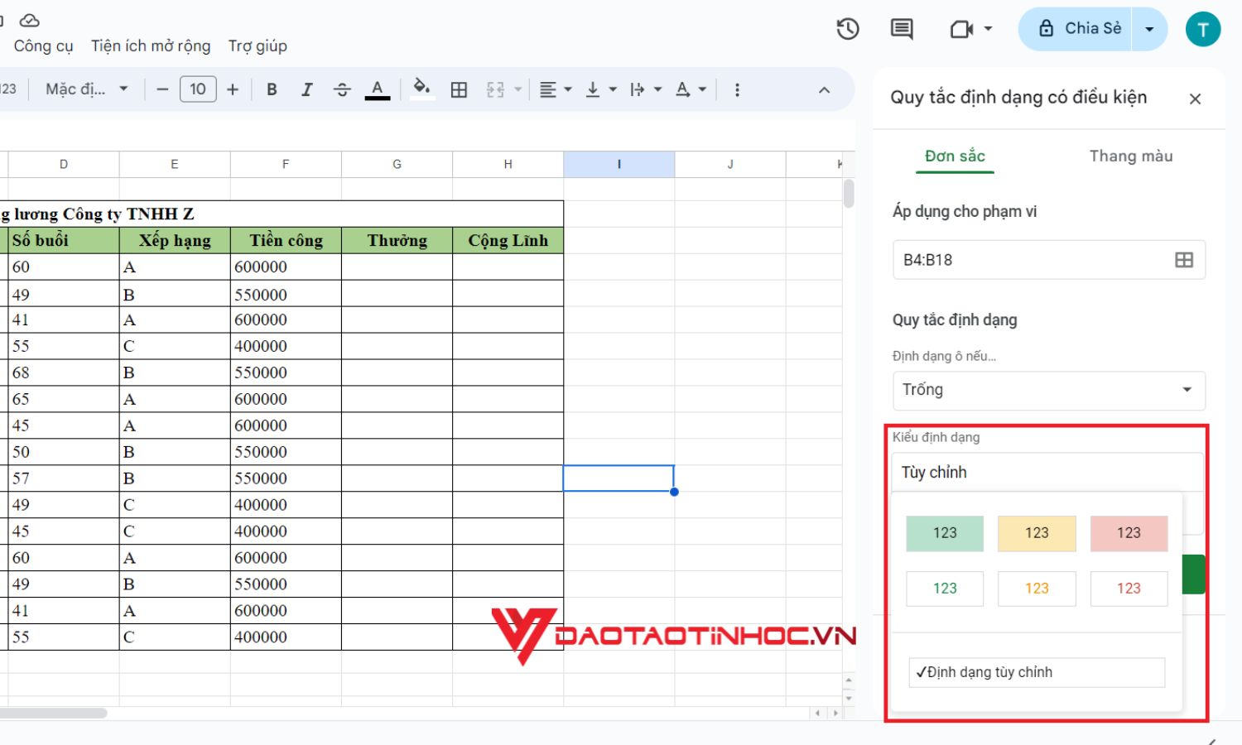Select the Tiền công header cell
This screenshot has width=1242, height=745.
coord(286,241)
